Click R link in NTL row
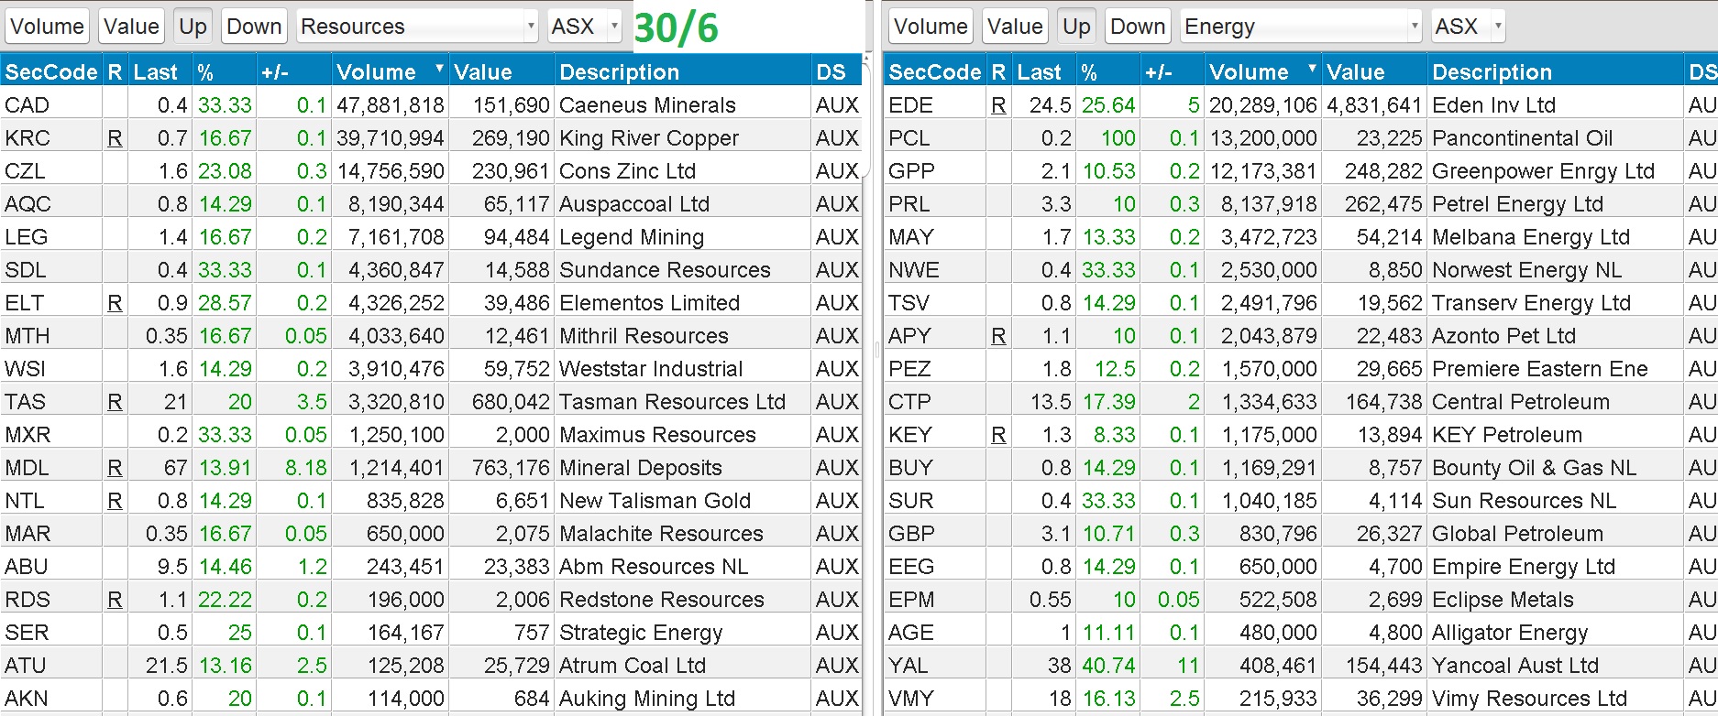Screen dimensions: 1718x716 pos(115,501)
